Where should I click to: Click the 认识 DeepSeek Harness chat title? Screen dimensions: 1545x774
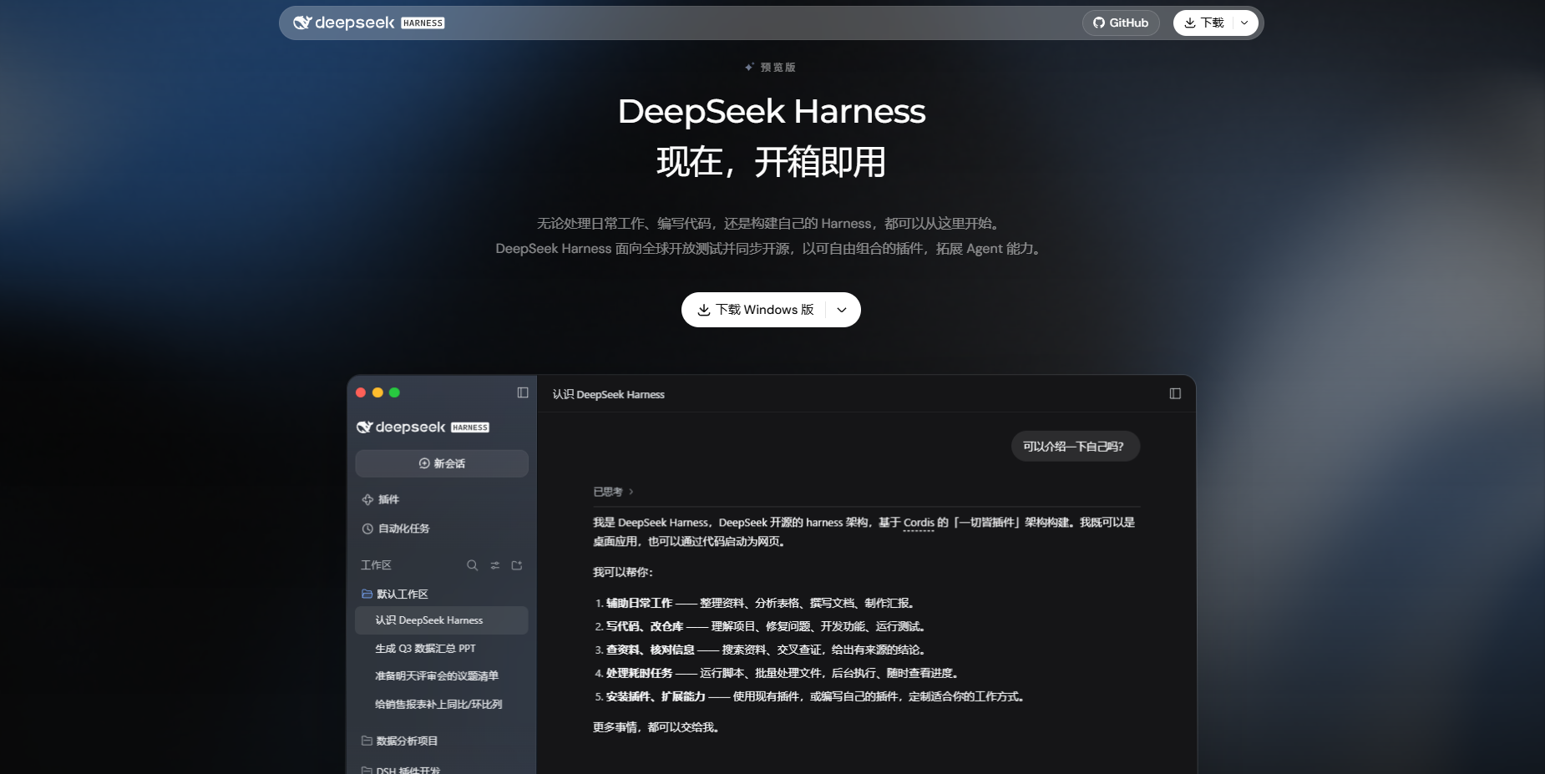click(x=608, y=394)
